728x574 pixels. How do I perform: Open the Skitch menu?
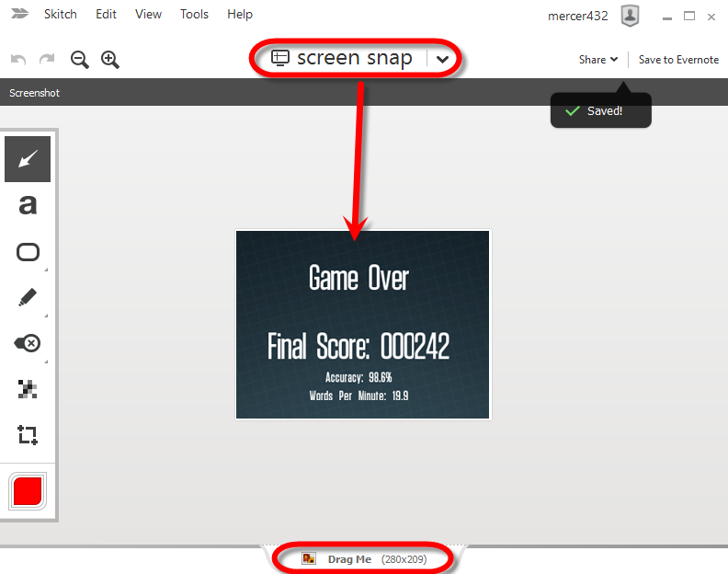61,15
